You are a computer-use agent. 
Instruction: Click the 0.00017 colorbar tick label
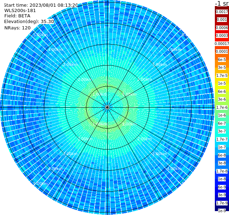coord(222,44)
